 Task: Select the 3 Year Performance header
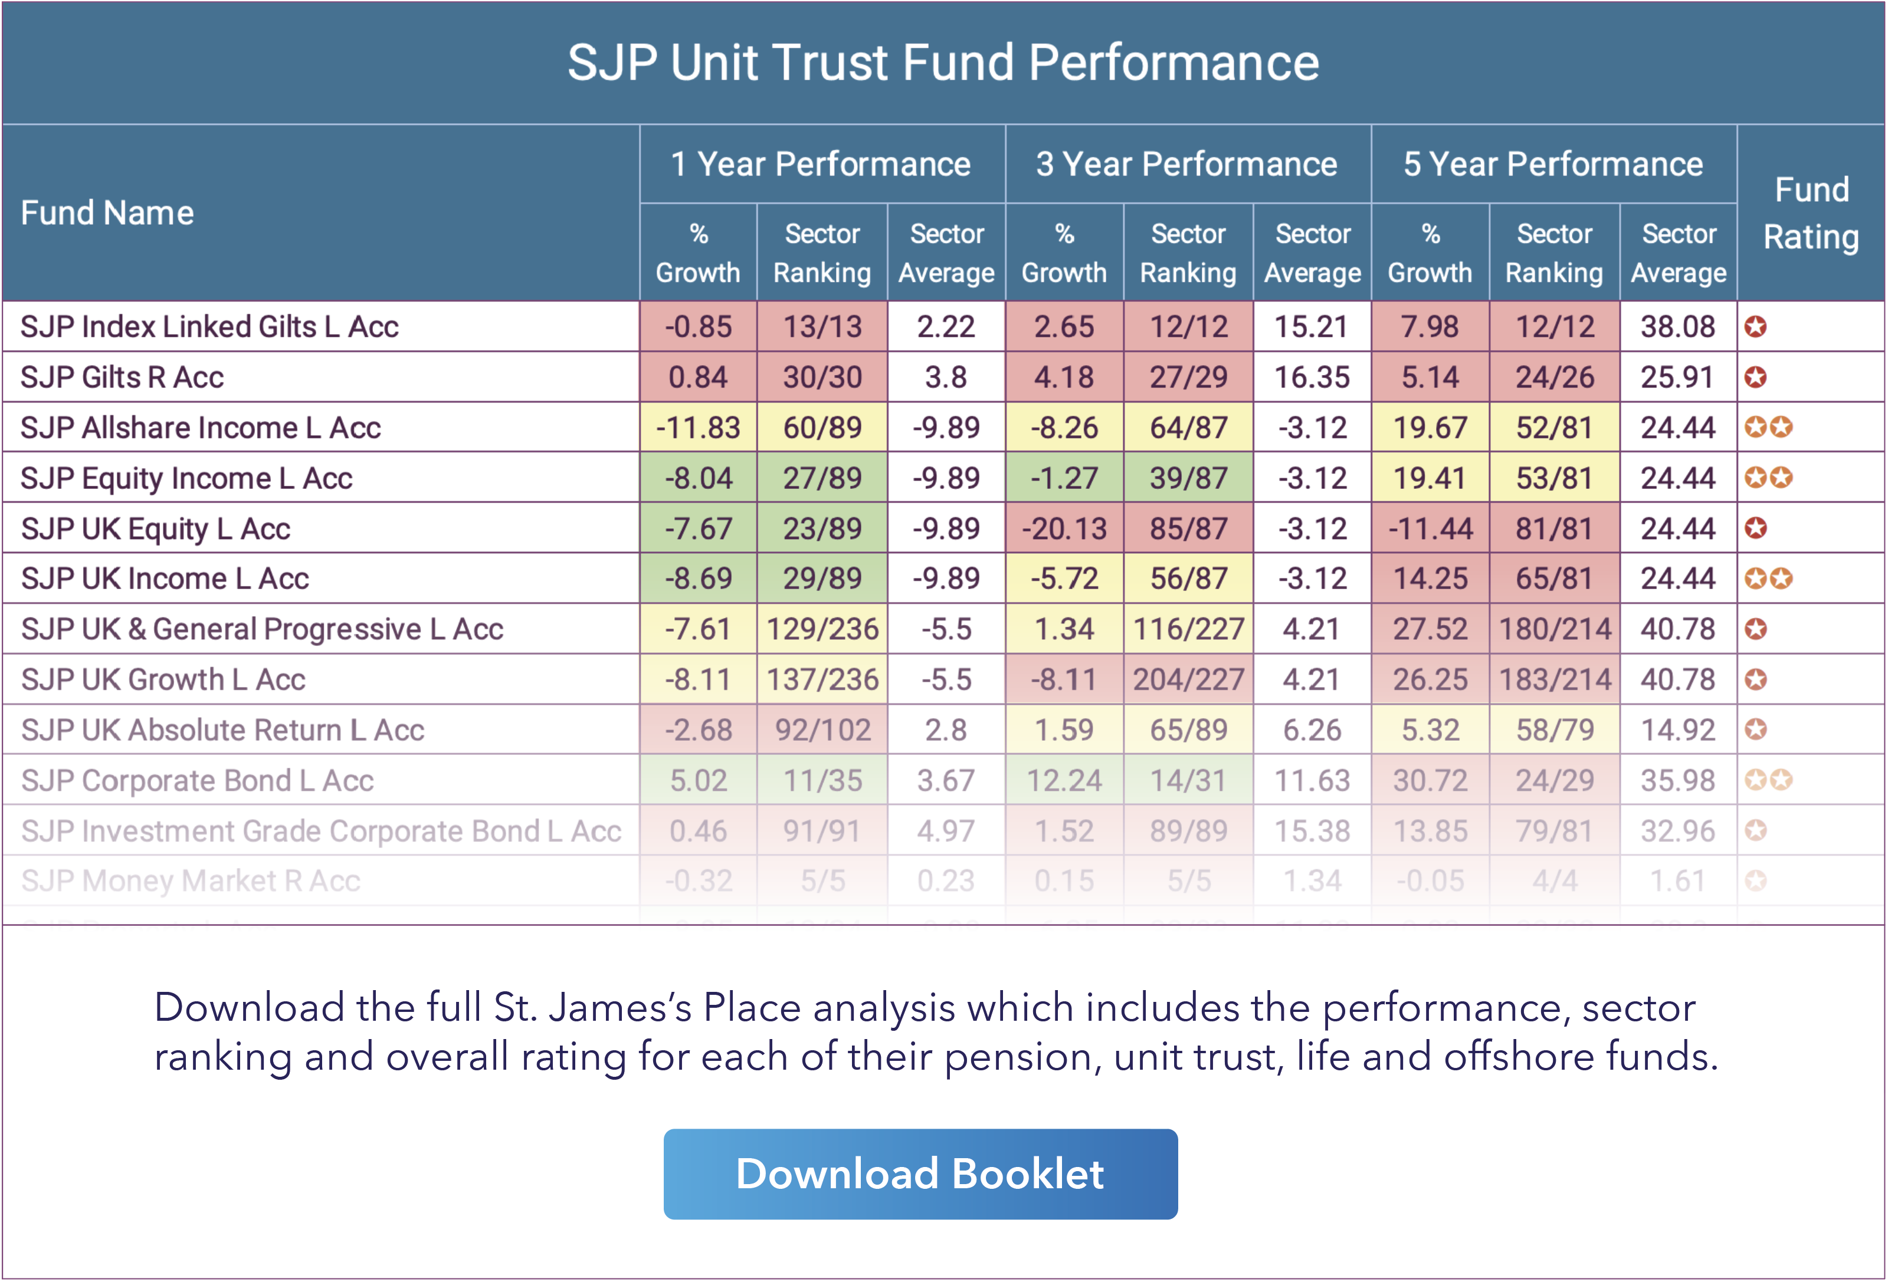pos(1187,165)
